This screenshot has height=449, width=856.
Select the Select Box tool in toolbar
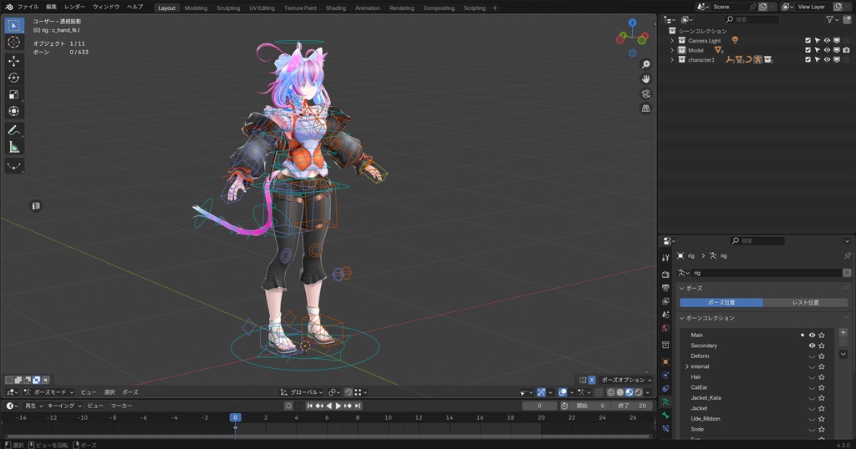pos(14,26)
